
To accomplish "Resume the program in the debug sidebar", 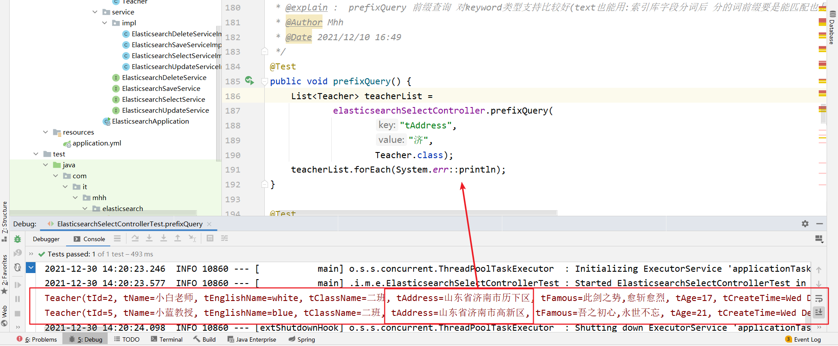I will click(18, 285).
